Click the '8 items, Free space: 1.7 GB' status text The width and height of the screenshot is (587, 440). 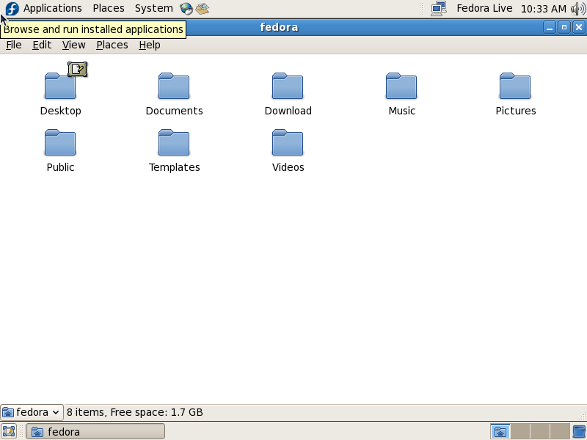click(x=135, y=412)
